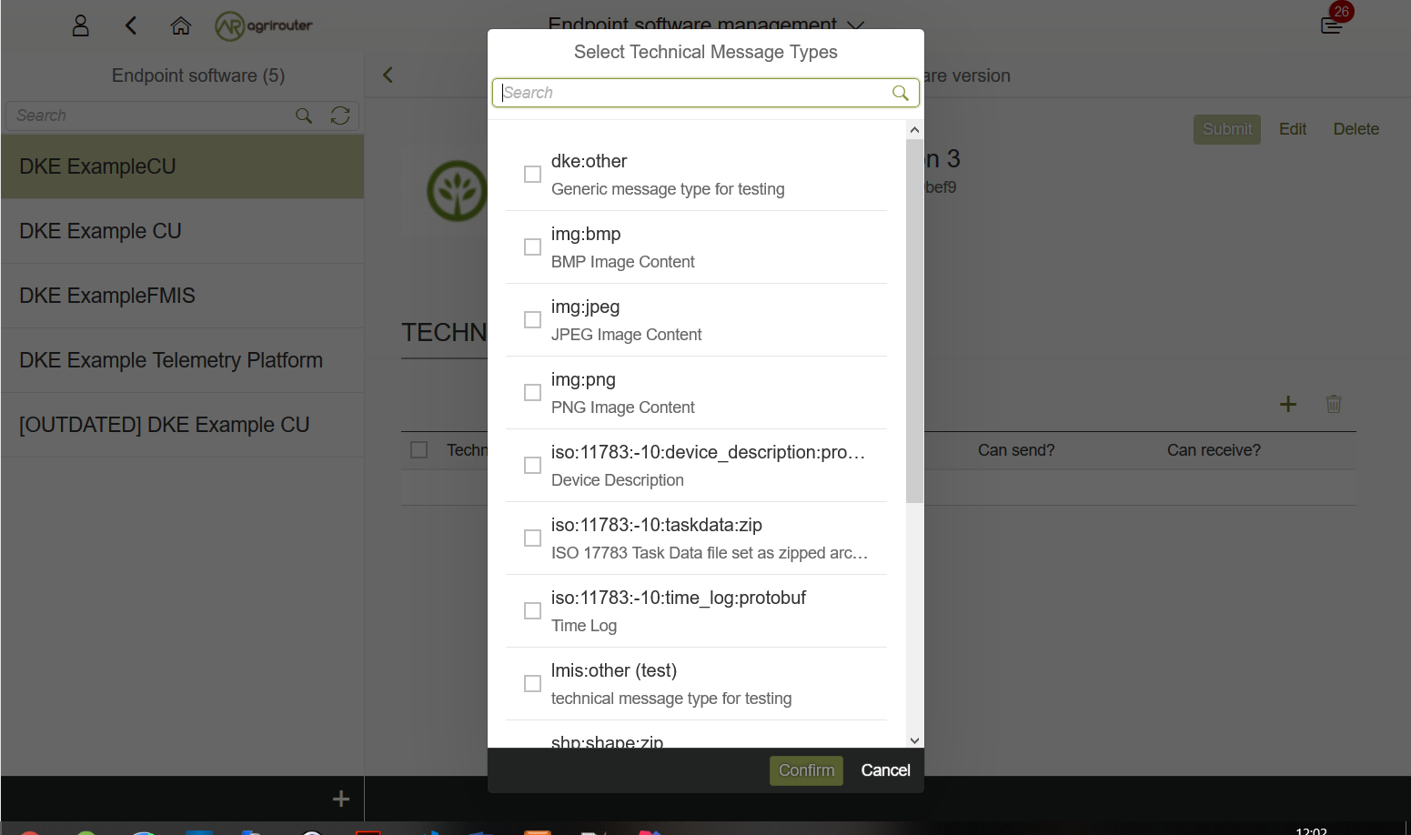
Task: Click the agrirouter logo
Action: [263, 25]
